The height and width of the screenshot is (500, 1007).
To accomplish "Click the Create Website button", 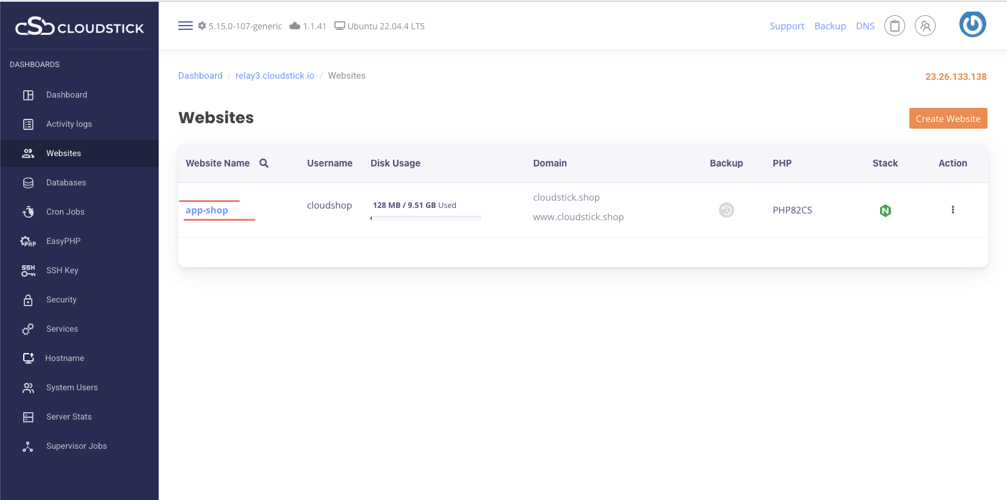I will click(x=948, y=118).
